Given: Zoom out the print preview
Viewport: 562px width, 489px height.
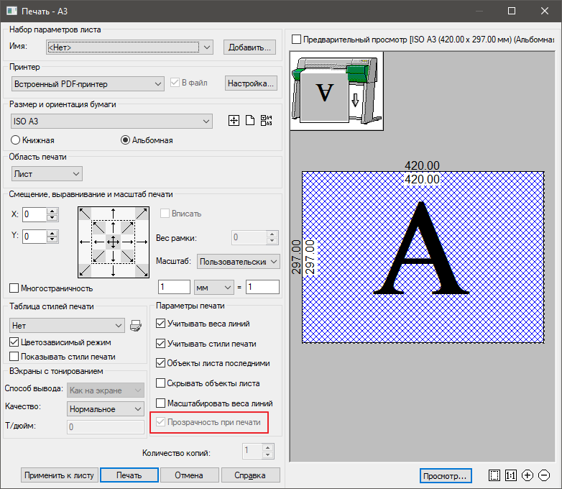Looking at the screenshot, I should (544, 475).
